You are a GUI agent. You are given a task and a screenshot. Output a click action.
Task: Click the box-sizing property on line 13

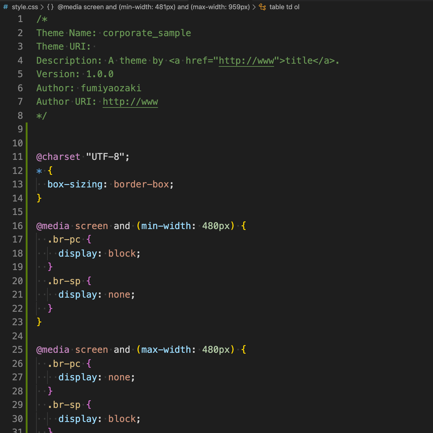75,184
